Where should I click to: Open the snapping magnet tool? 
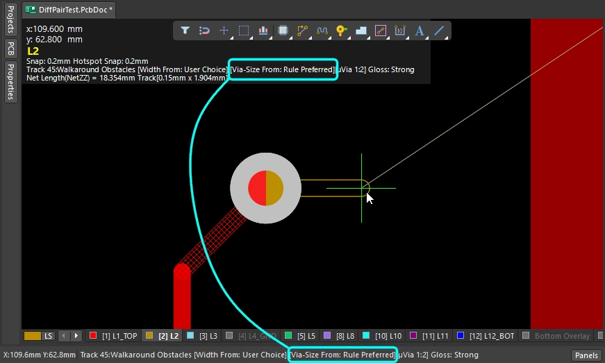tap(205, 31)
